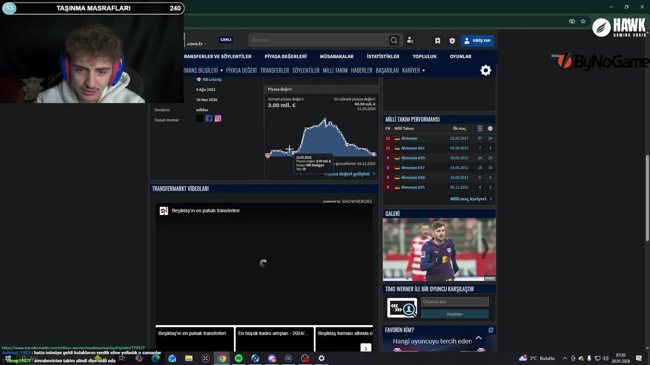Open the white settings gear on subnavigation bar
This screenshot has width=650, height=365.
(x=486, y=70)
